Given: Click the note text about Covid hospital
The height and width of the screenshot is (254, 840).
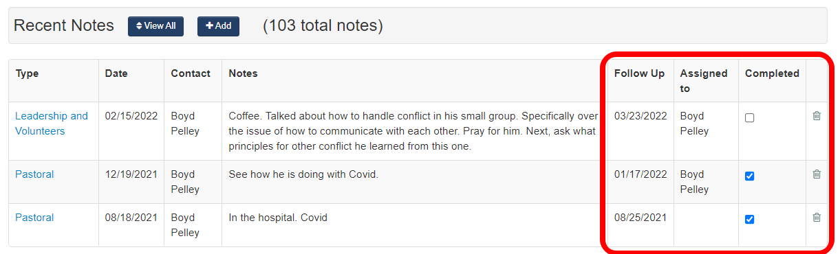Looking at the screenshot, I should click(278, 218).
